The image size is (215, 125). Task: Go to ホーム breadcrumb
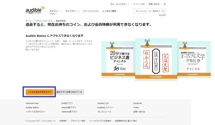[x=28, y=21]
